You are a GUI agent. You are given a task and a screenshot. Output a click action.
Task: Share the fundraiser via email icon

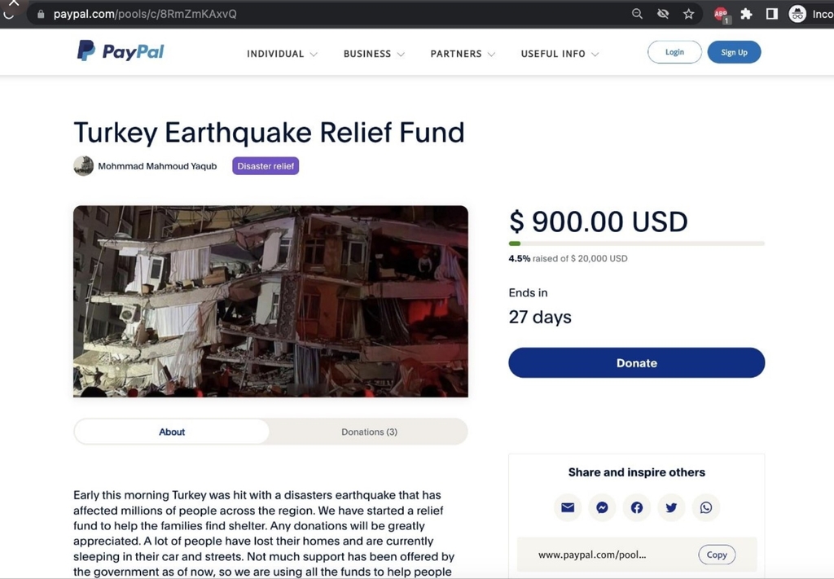pos(568,507)
